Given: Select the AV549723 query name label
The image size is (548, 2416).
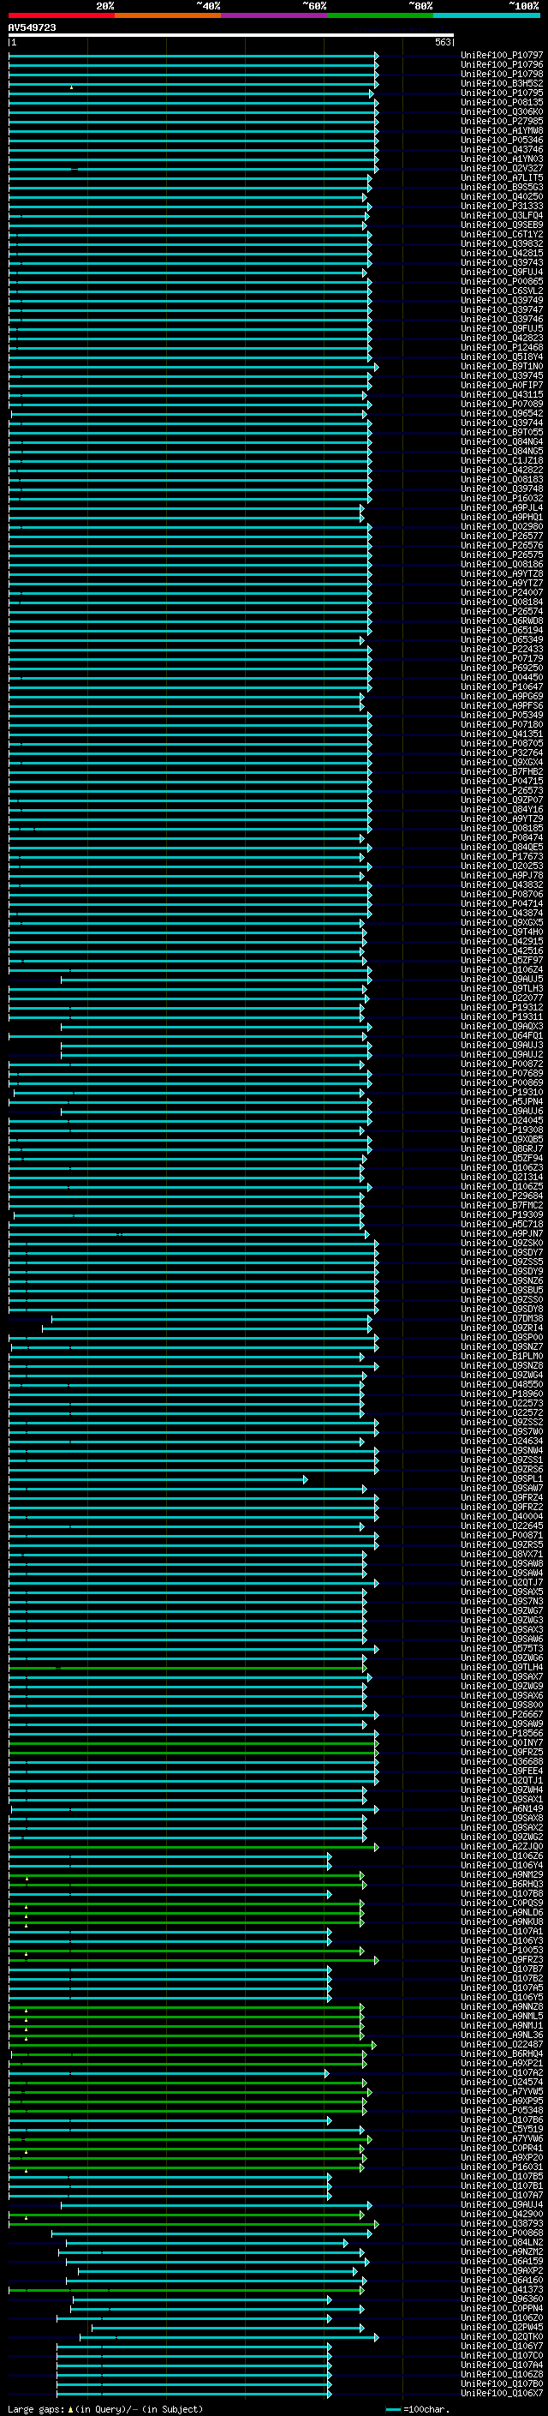Looking at the screenshot, I should (32, 27).
